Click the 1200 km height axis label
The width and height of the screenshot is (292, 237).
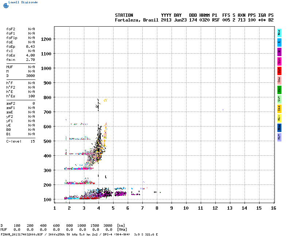click(46, 39)
